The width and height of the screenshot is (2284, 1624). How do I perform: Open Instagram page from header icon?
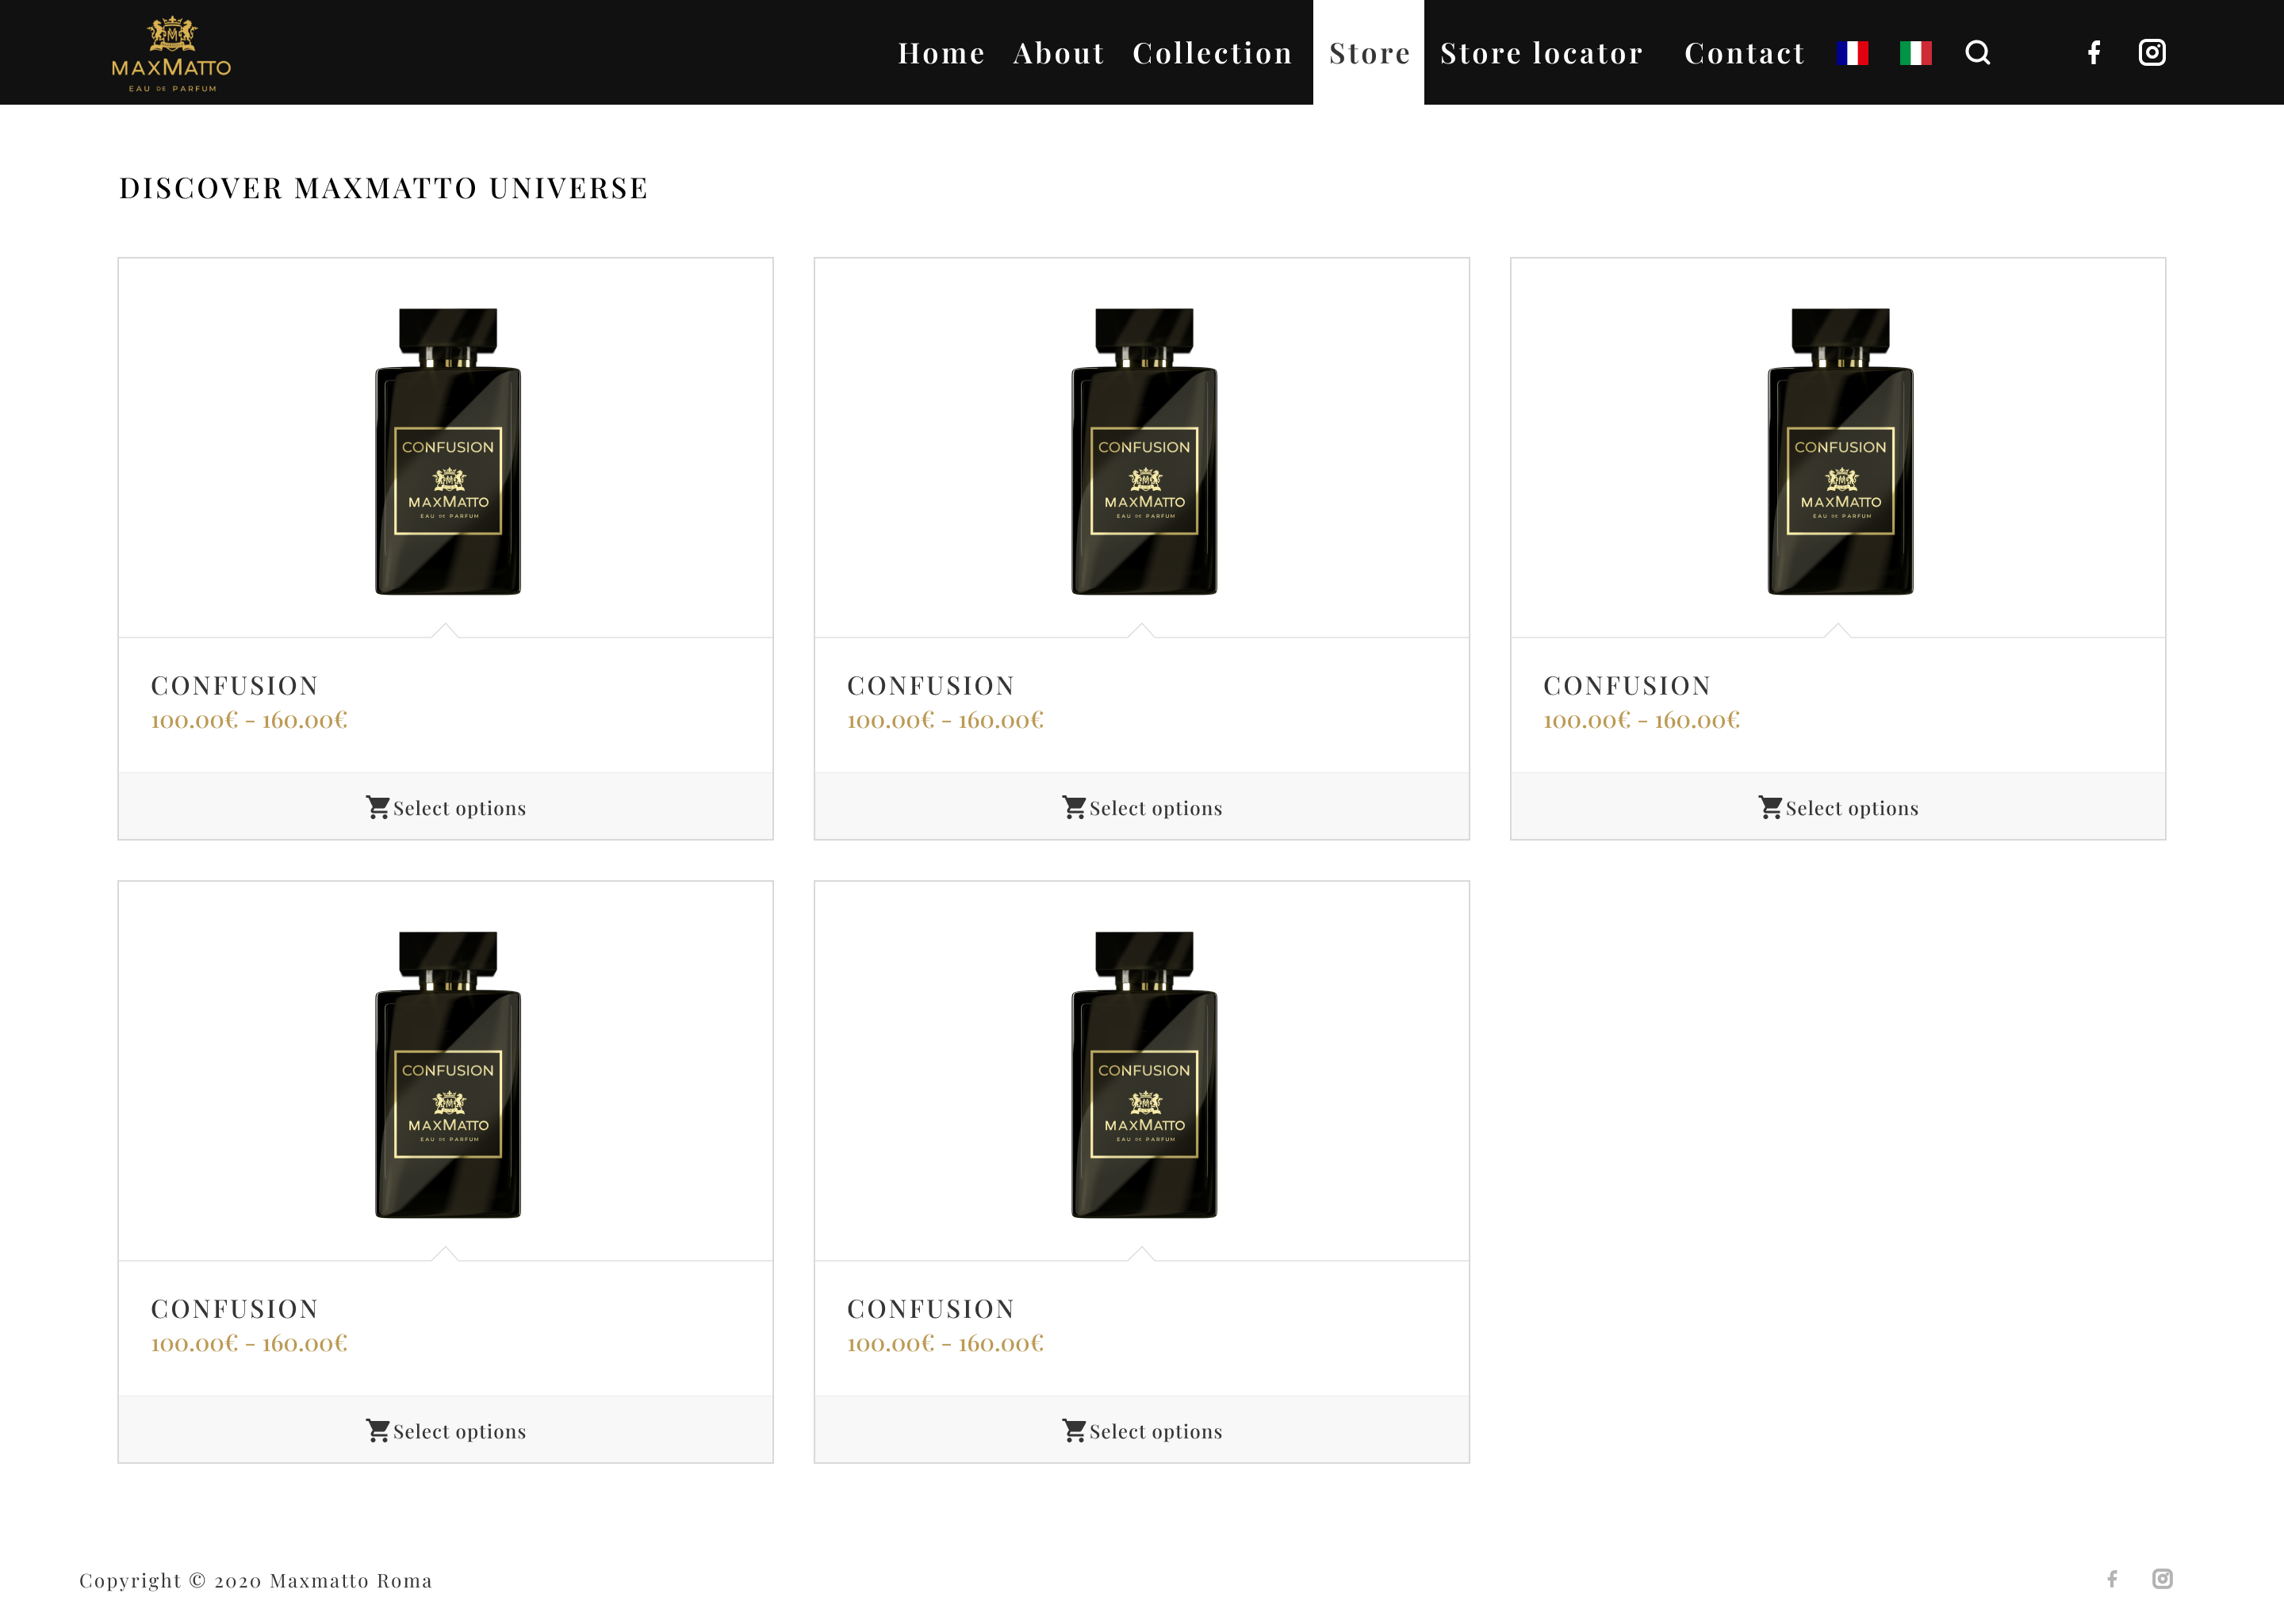[x=2152, y=53]
